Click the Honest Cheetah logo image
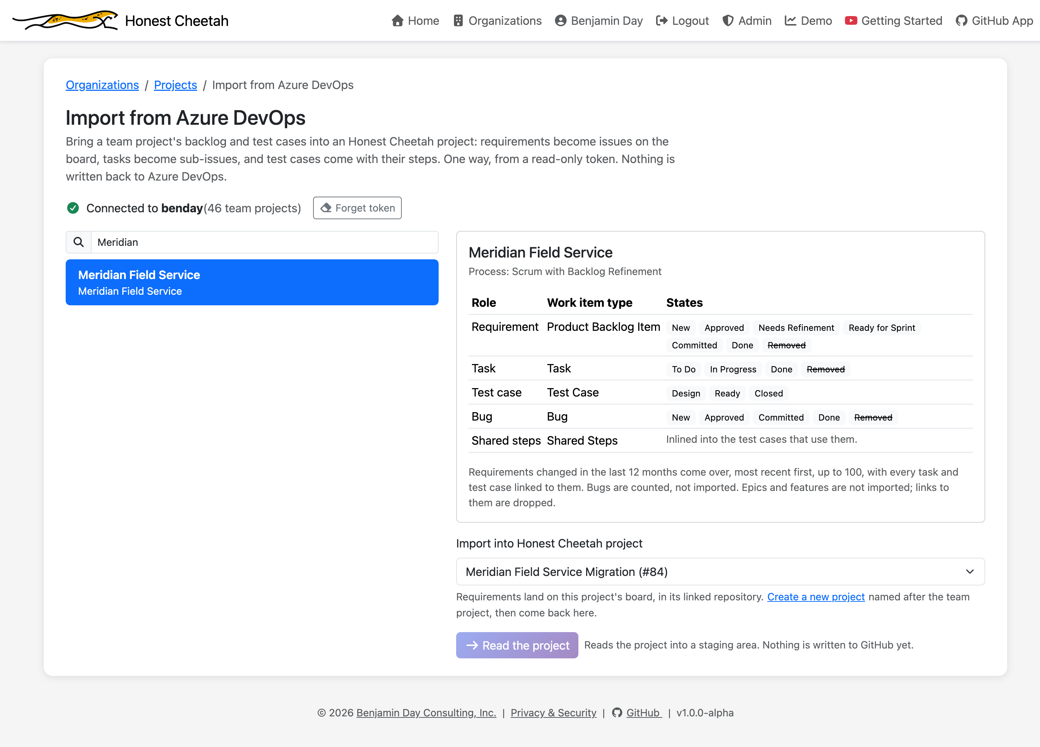Image resolution: width=1040 pixels, height=747 pixels. point(65,21)
